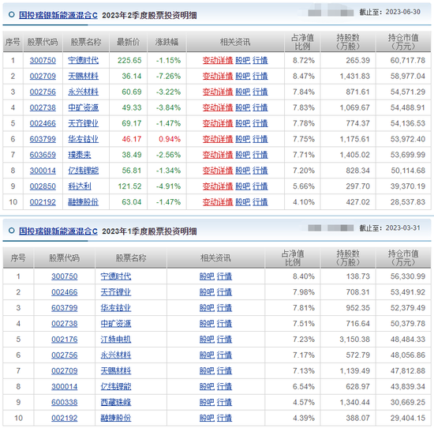Open 变动详情 for 宁德时代 row
Screen dimensions: 434x432
pos(218,60)
